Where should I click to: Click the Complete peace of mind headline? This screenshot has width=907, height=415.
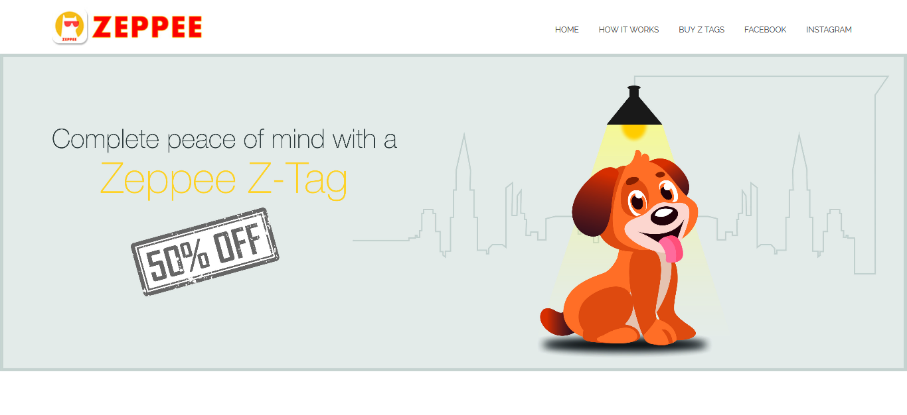click(224, 139)
